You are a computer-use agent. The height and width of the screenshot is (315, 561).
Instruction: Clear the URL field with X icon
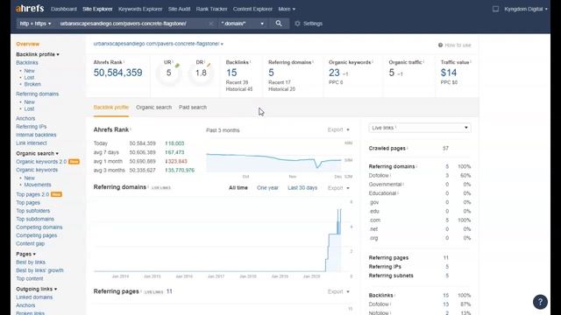[x=211, y=24]
